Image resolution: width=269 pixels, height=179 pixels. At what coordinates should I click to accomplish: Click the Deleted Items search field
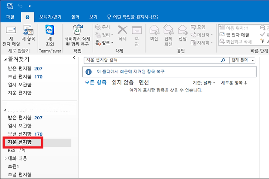150,61
